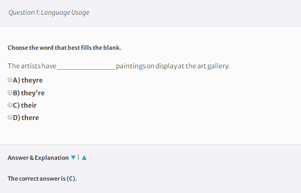Select radio button for option A
This screenshot has height=193, width=301.
[x=10, y=80]
